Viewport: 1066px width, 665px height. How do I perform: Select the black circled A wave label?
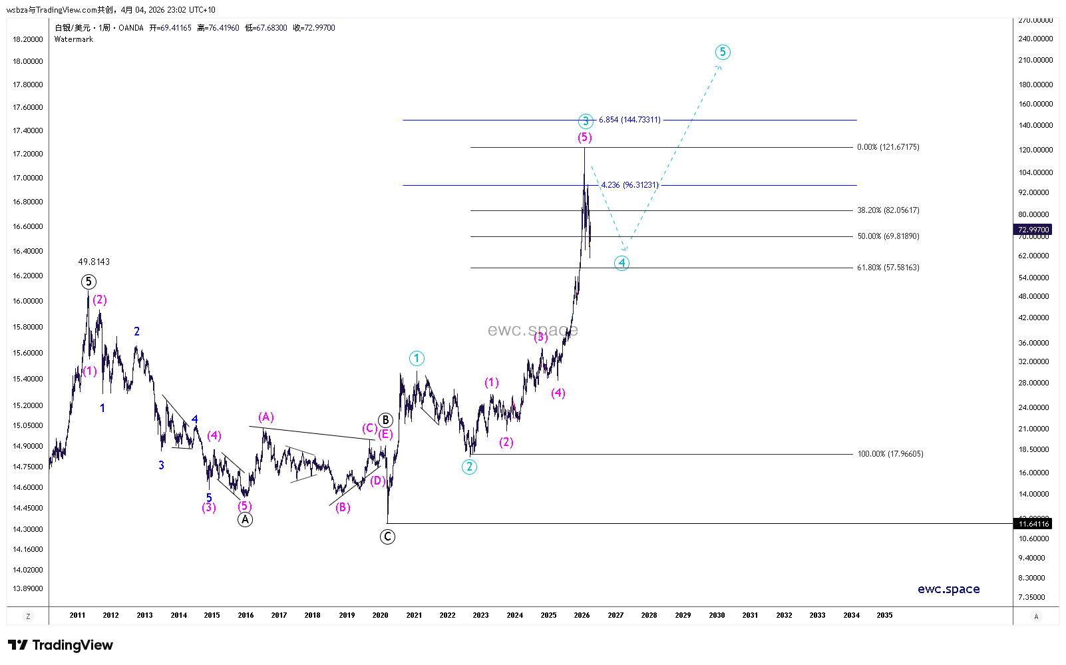245,519
